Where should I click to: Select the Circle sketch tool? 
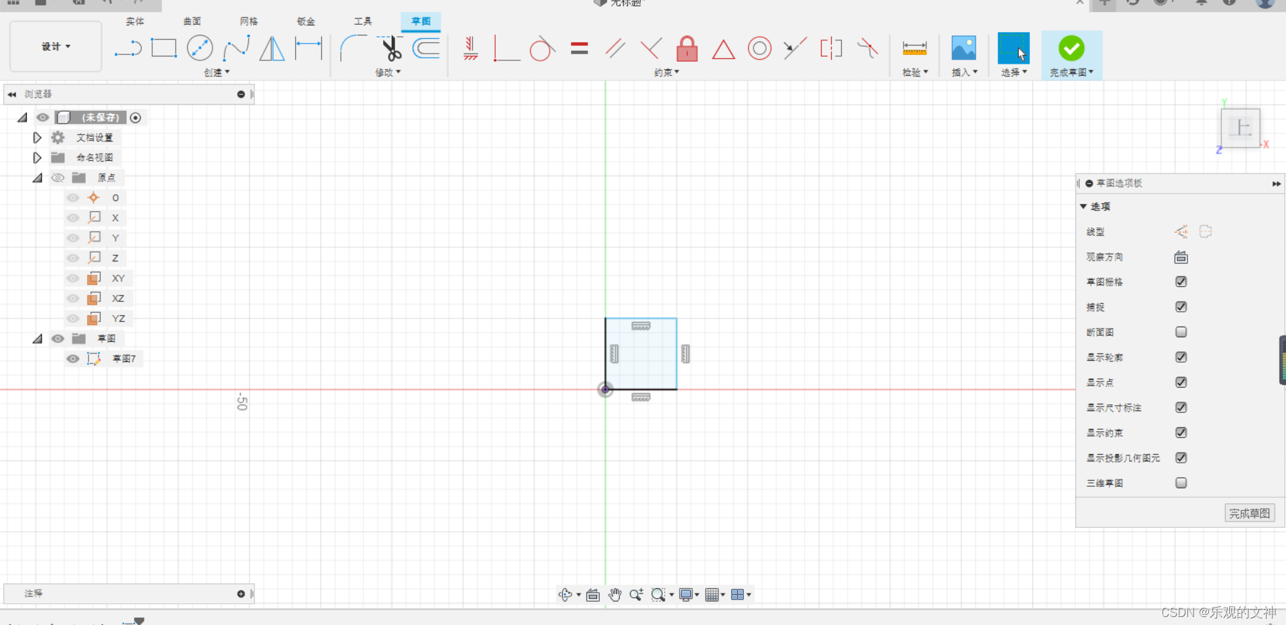point(200,48)
